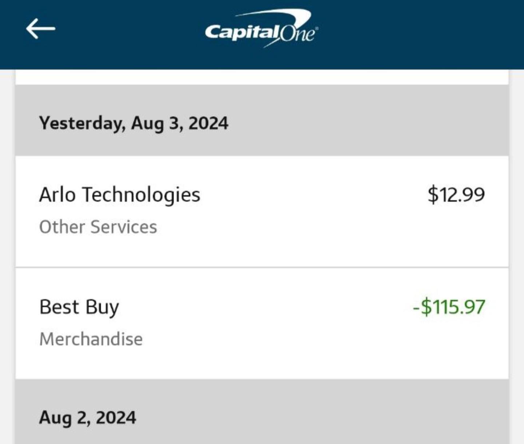Select the Other Services category label
This screenshot has height=444, width=524.
(x=98, y=227)
